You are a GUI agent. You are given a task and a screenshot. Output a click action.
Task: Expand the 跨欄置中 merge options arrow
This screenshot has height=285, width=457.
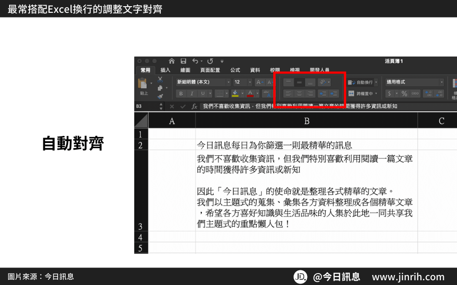pos(376,94)
